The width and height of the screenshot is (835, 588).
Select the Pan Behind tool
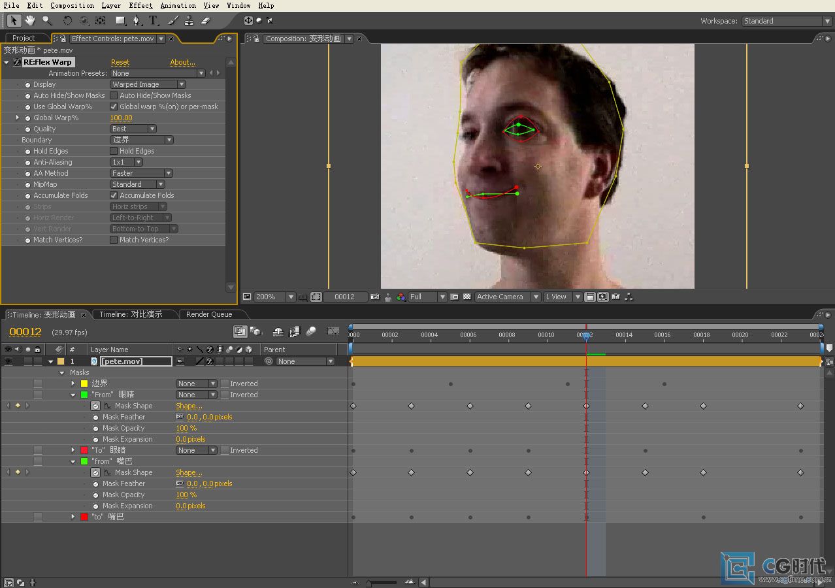pyautogui.click(x=100, y=21)
